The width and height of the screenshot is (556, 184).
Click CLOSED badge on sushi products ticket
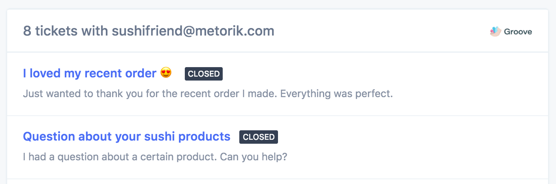(258, 137)
